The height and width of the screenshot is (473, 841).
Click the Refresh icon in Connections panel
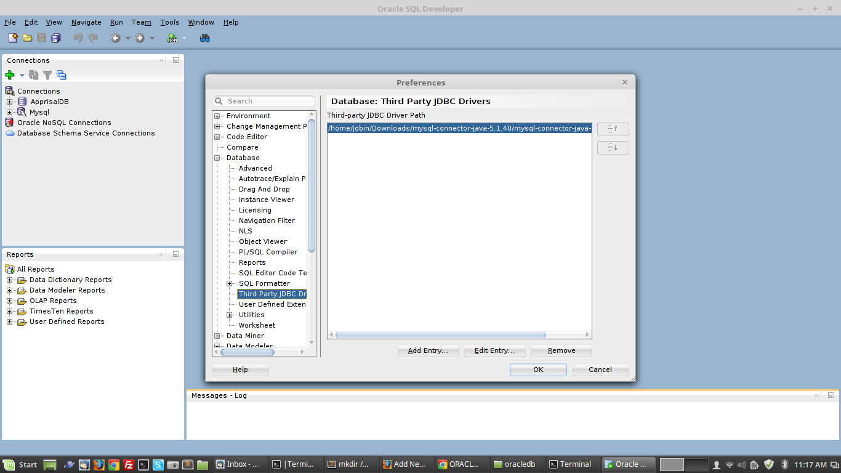coord(33,75)
